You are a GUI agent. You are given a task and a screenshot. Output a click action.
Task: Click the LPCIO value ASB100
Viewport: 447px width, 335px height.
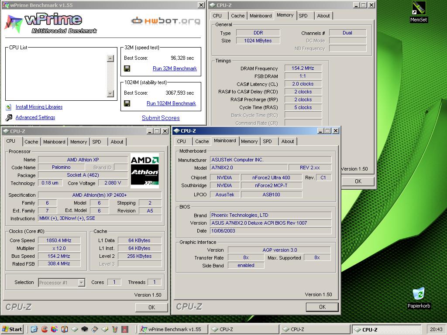pyautogui.click(x=271, y=195)
